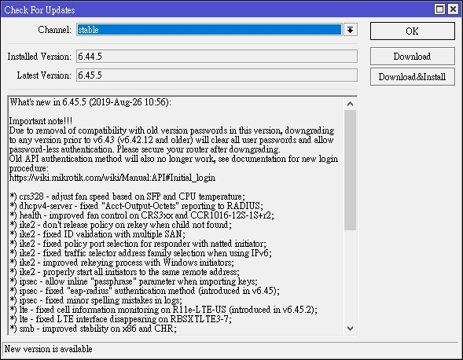
Task: Close the Check For Updates window
Action: tap(453, 9)
